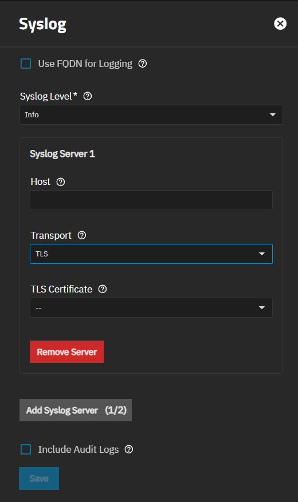Show help tooltip for Host
298x502 pixels.
tap(61, 182)
